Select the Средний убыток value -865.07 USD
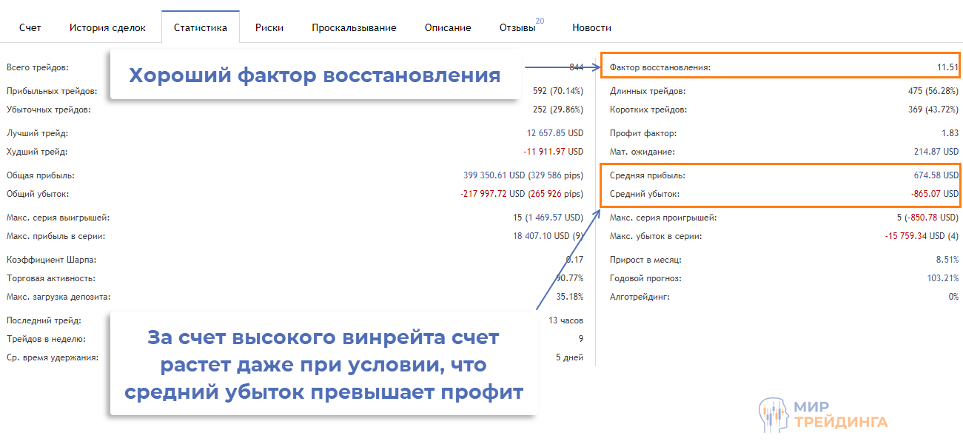 934,194
